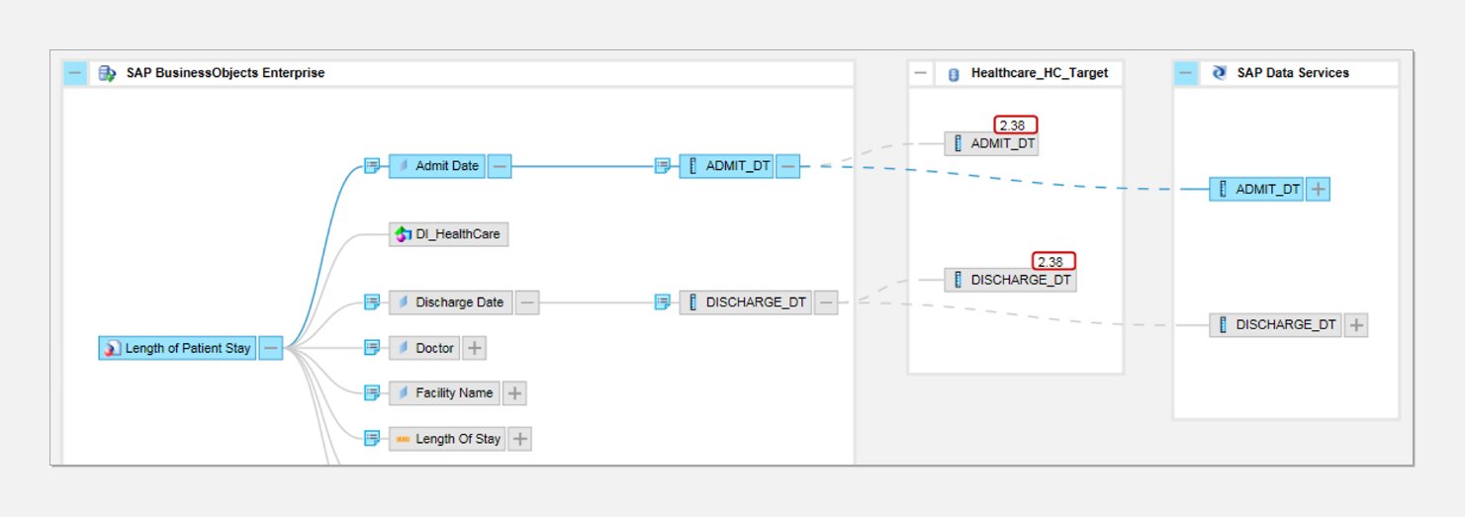
Task: Select the Doctor object node
Action: coord(424,348)
